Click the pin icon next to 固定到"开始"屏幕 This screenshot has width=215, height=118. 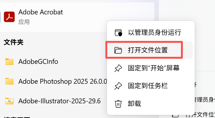tap(118, 68)
